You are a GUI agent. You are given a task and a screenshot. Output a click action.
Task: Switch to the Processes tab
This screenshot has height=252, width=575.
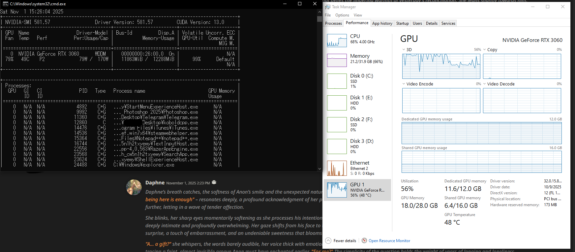(333, 23)
